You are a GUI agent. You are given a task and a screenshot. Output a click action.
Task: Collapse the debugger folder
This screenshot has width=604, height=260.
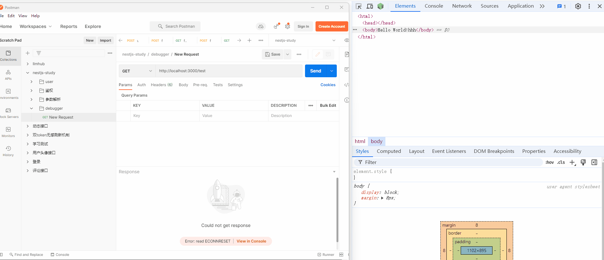(x=31, y=108)
